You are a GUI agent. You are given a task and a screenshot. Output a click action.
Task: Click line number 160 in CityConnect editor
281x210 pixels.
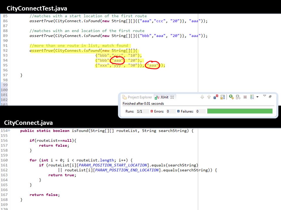tap(4, 160)
